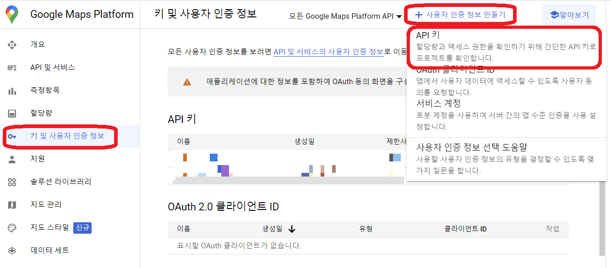
Task: Click the palette icon for 지도 스타일
Action: (x=12, y=228)
